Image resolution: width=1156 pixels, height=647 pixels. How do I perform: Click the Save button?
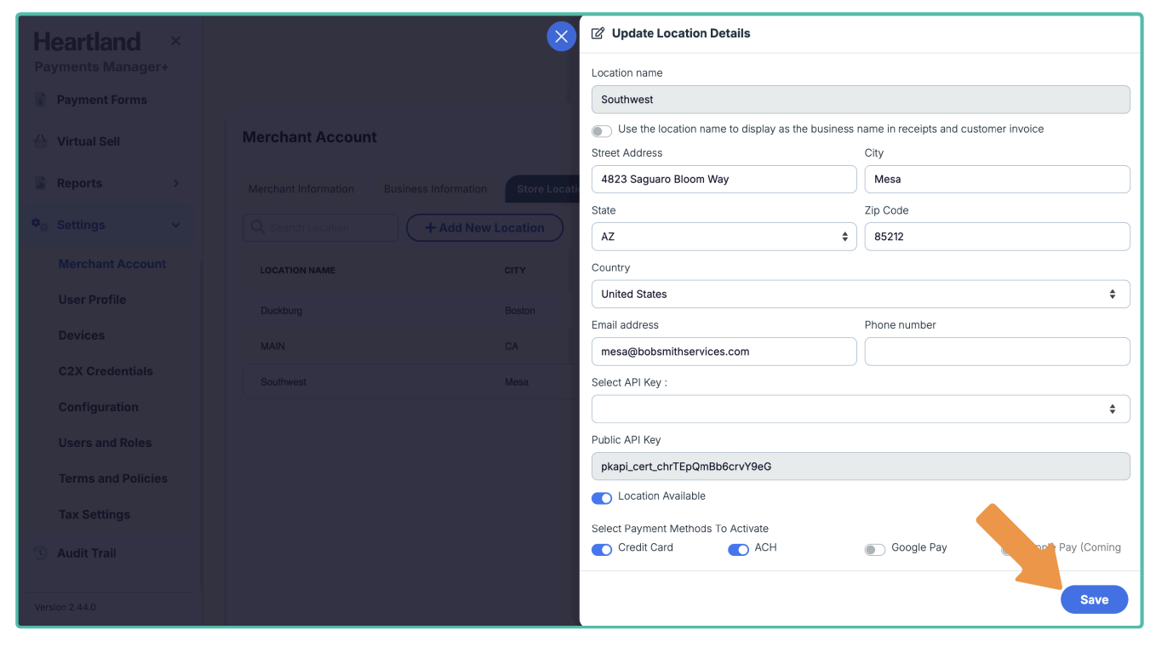1094,599
